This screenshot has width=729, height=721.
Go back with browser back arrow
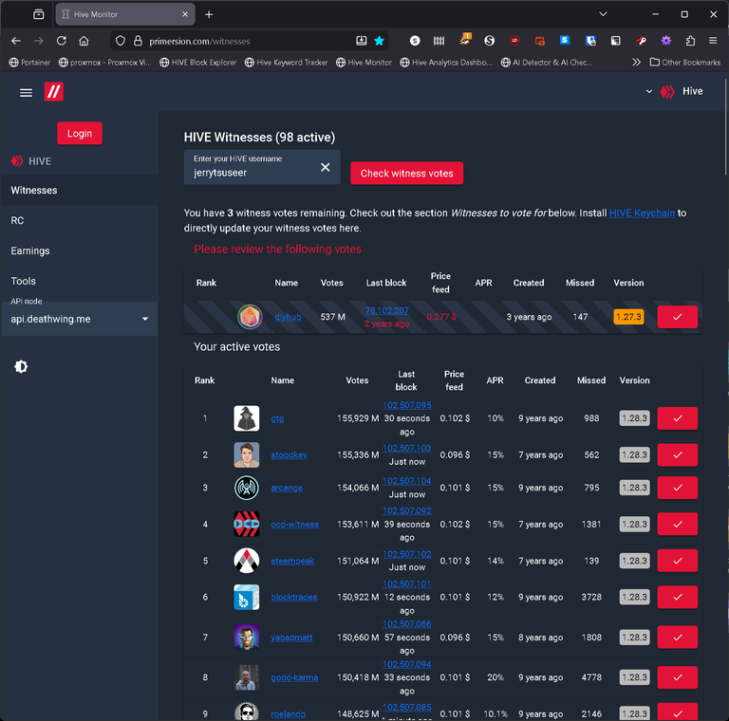[x=16, y=41]
